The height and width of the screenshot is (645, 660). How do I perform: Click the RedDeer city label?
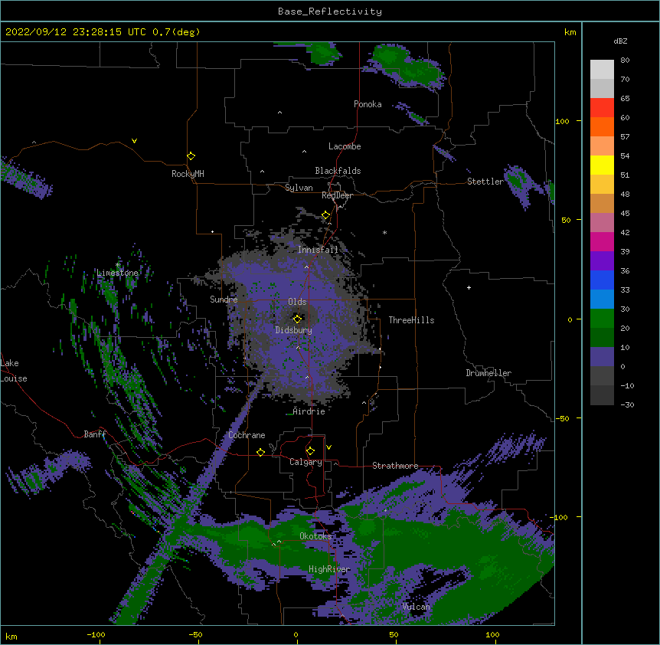click(x=337, y=195)
